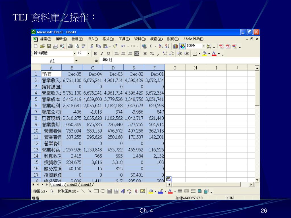Screen dimensions: 291x218
Task: Select the Format Painter brush
Action: point(115,46)
